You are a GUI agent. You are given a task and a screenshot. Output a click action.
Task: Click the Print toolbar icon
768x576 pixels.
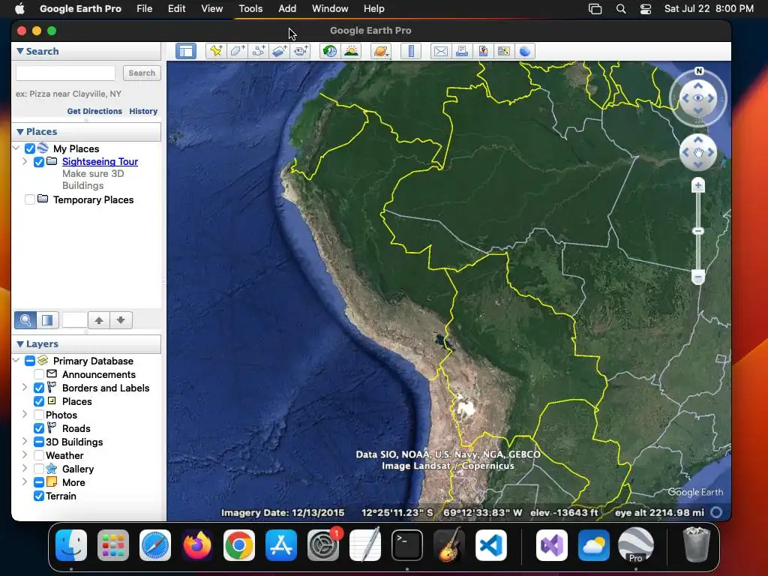[x=462, y=51]
